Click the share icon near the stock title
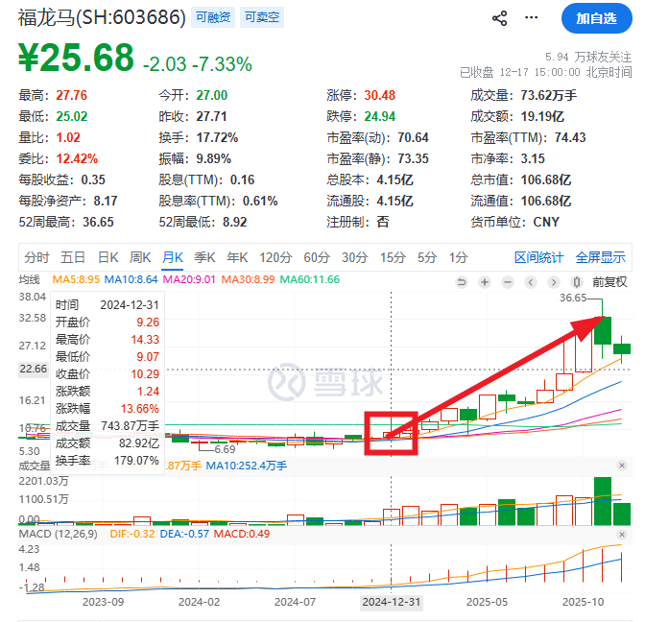The image size is (645, 622). coord(499,18)
